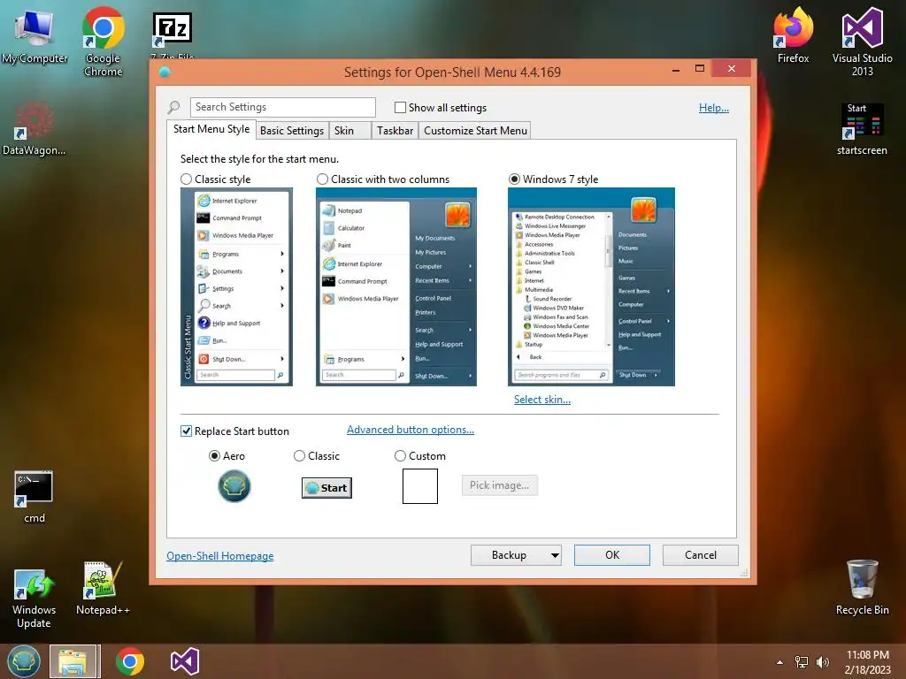Open File Explorer from the taskbar

[73, 661]
